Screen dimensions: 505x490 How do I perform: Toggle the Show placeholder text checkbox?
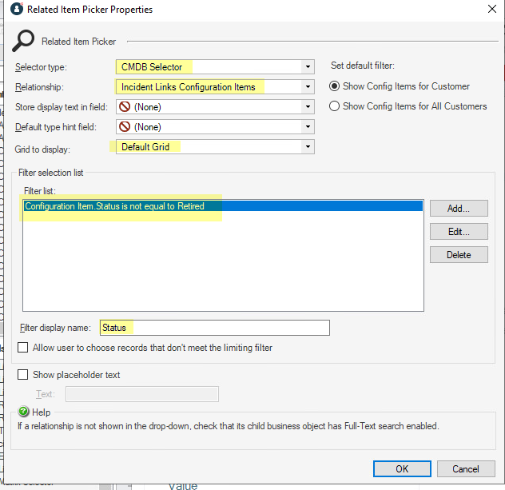[x=23, y=375]
